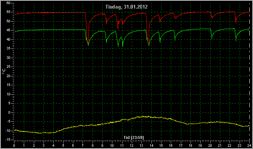Select hour 18 on the time axis
The height and width of the screenshot is (149, 253).
point(190,145)
